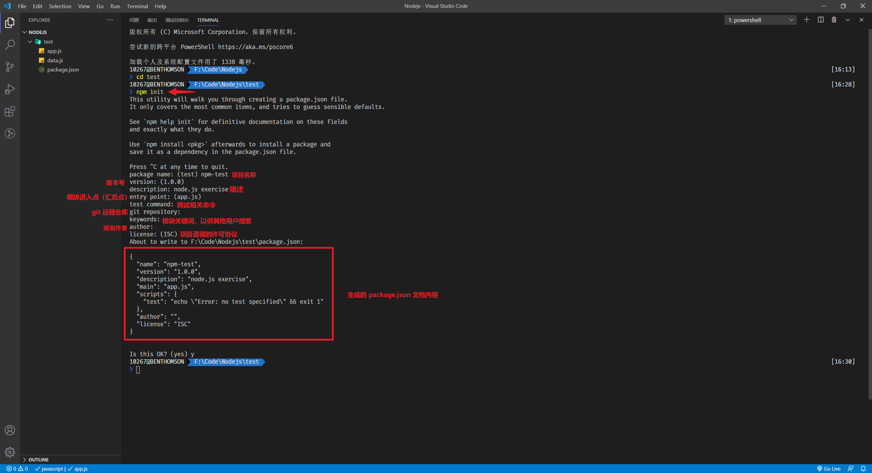The width and height of the screenshot is (872, 473).
Task: Open app.js in the explorer
Action: tap(54, 51)
